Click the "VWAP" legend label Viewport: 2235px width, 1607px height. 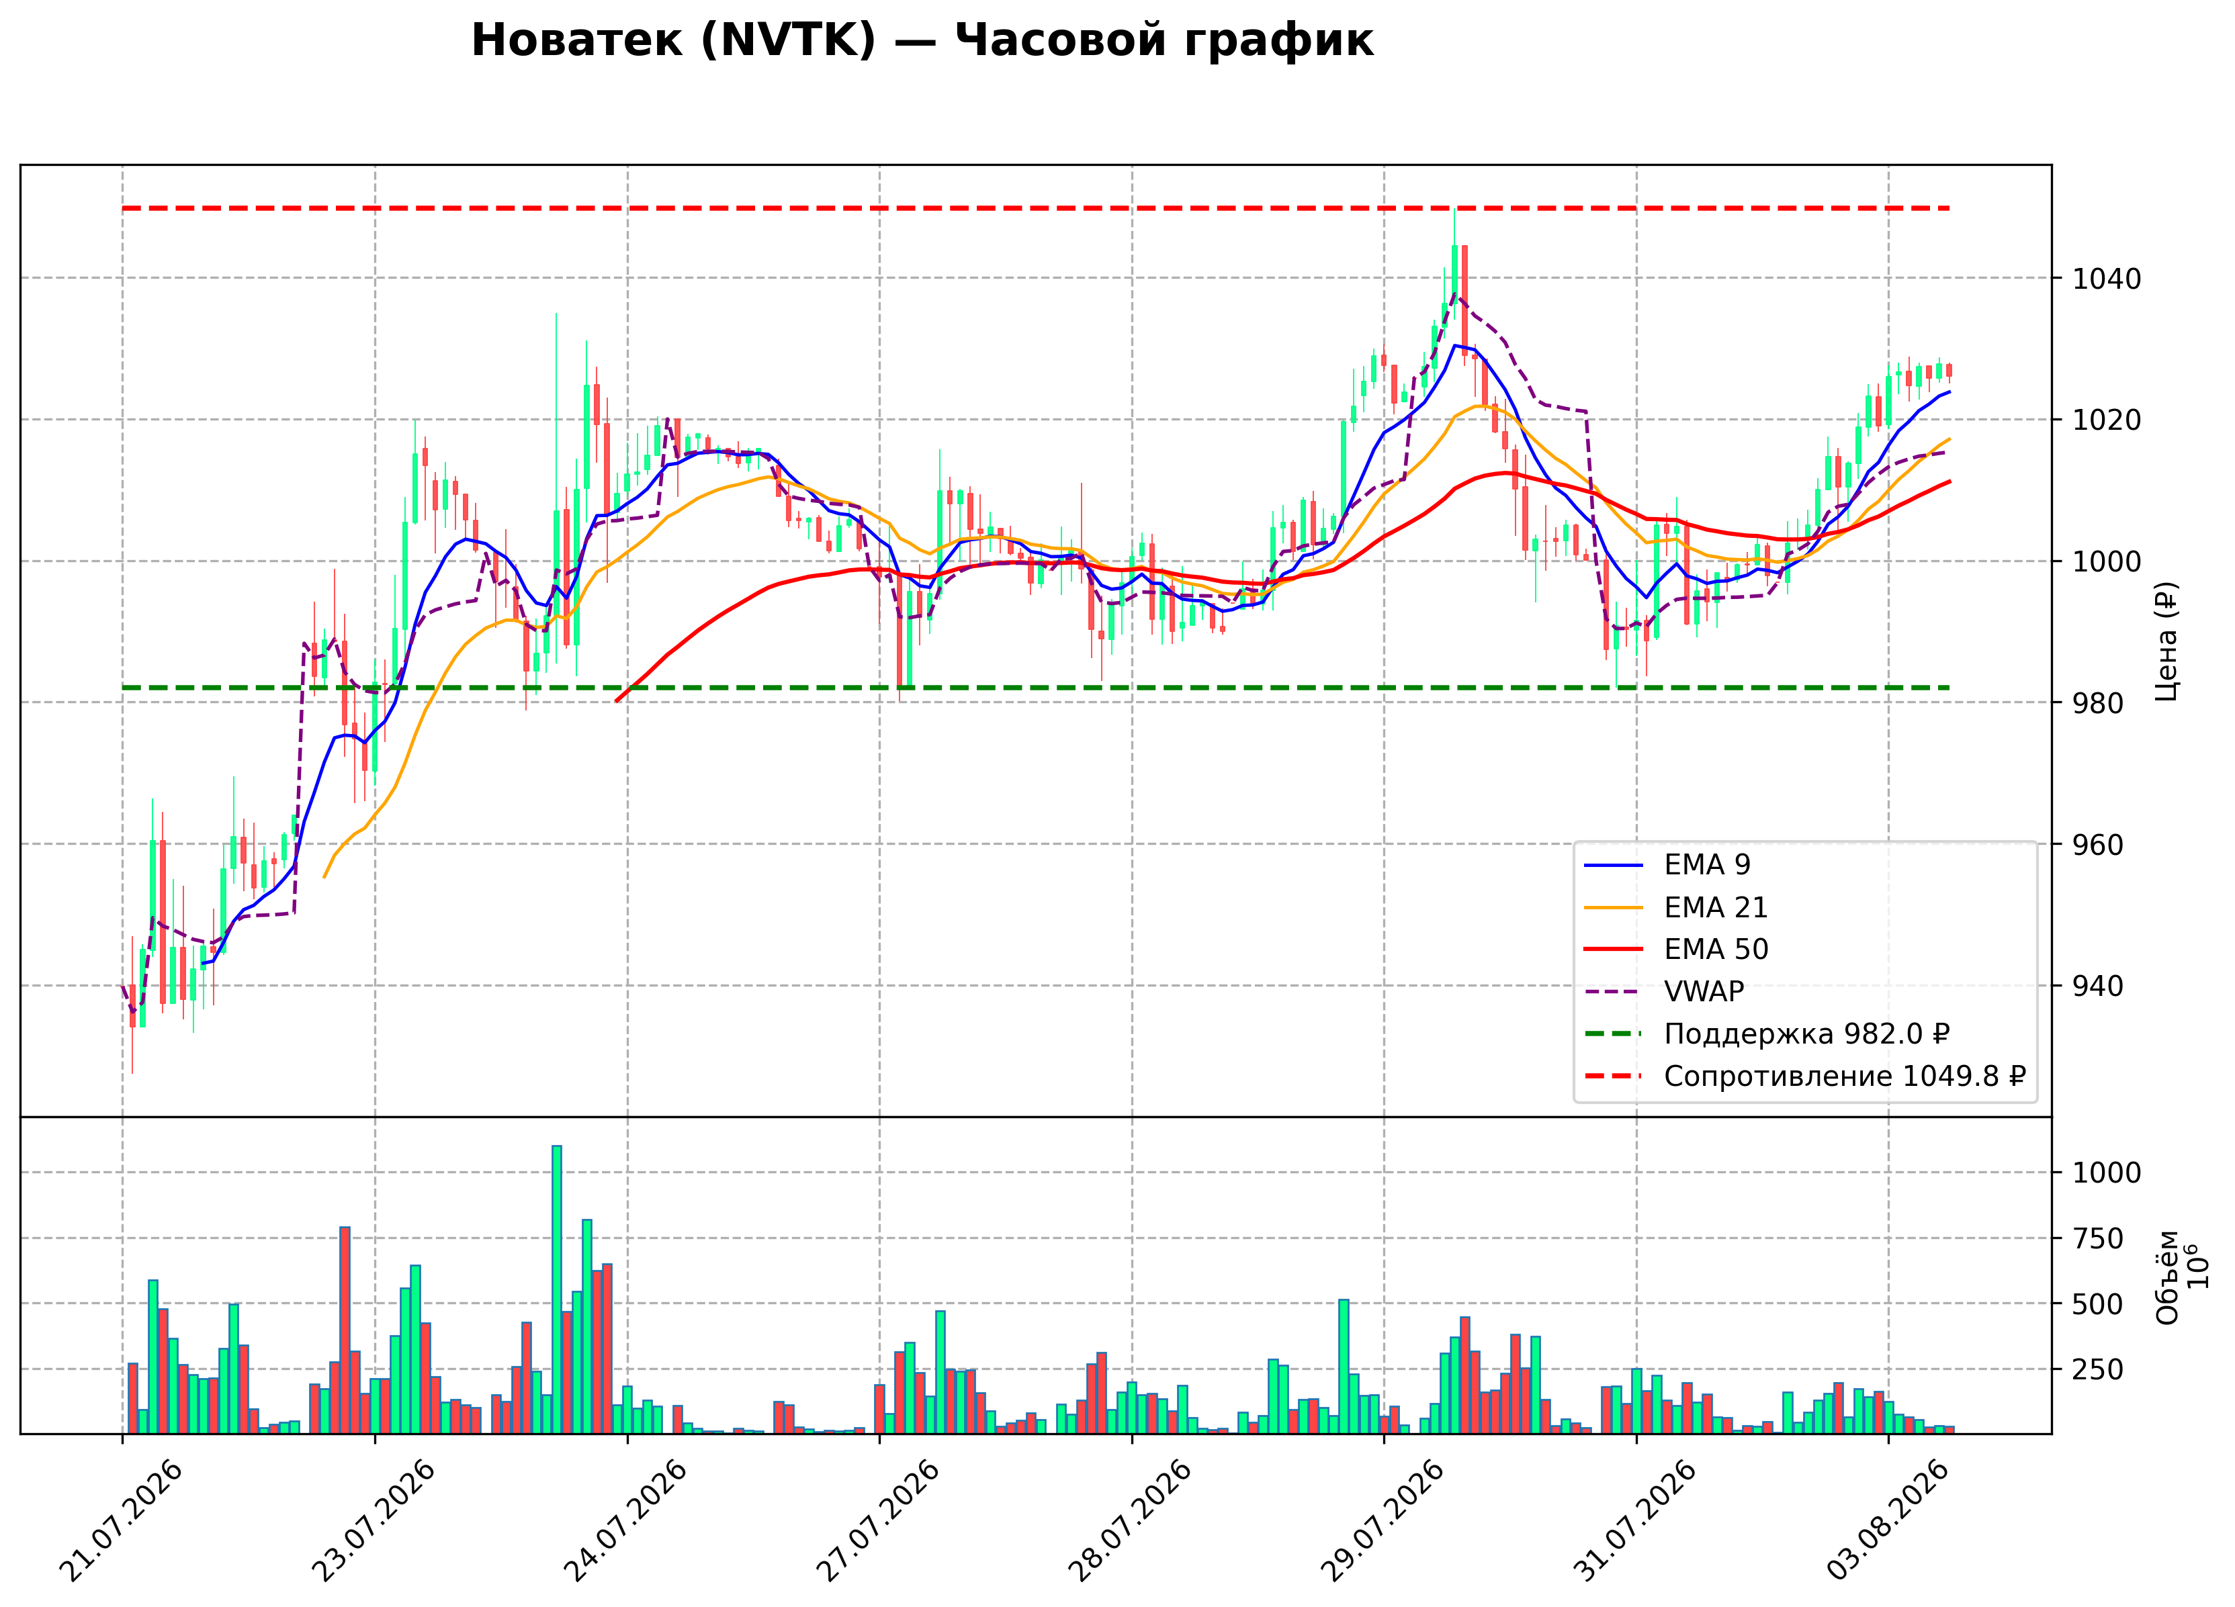[x=1704, y=991]
